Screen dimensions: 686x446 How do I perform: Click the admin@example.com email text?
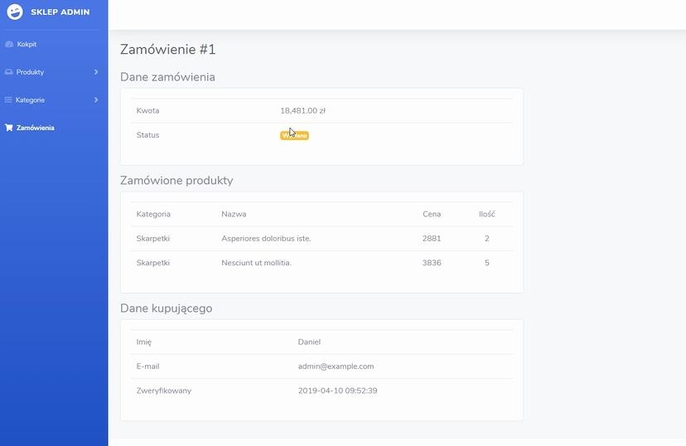pos(336,366)
